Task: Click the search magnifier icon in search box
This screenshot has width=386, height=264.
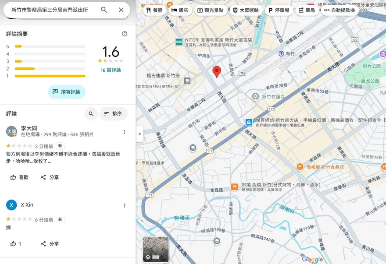Action: (104, 10)
